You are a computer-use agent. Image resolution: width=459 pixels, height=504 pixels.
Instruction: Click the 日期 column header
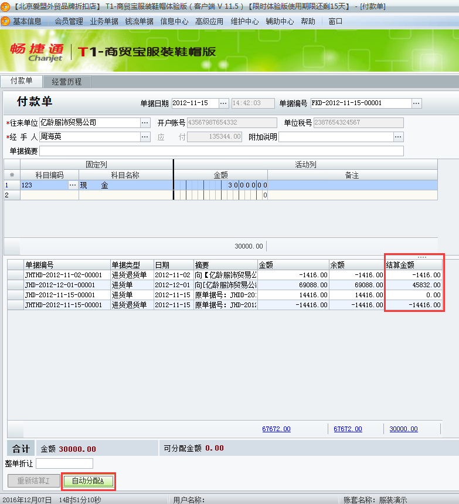point(174,265)
